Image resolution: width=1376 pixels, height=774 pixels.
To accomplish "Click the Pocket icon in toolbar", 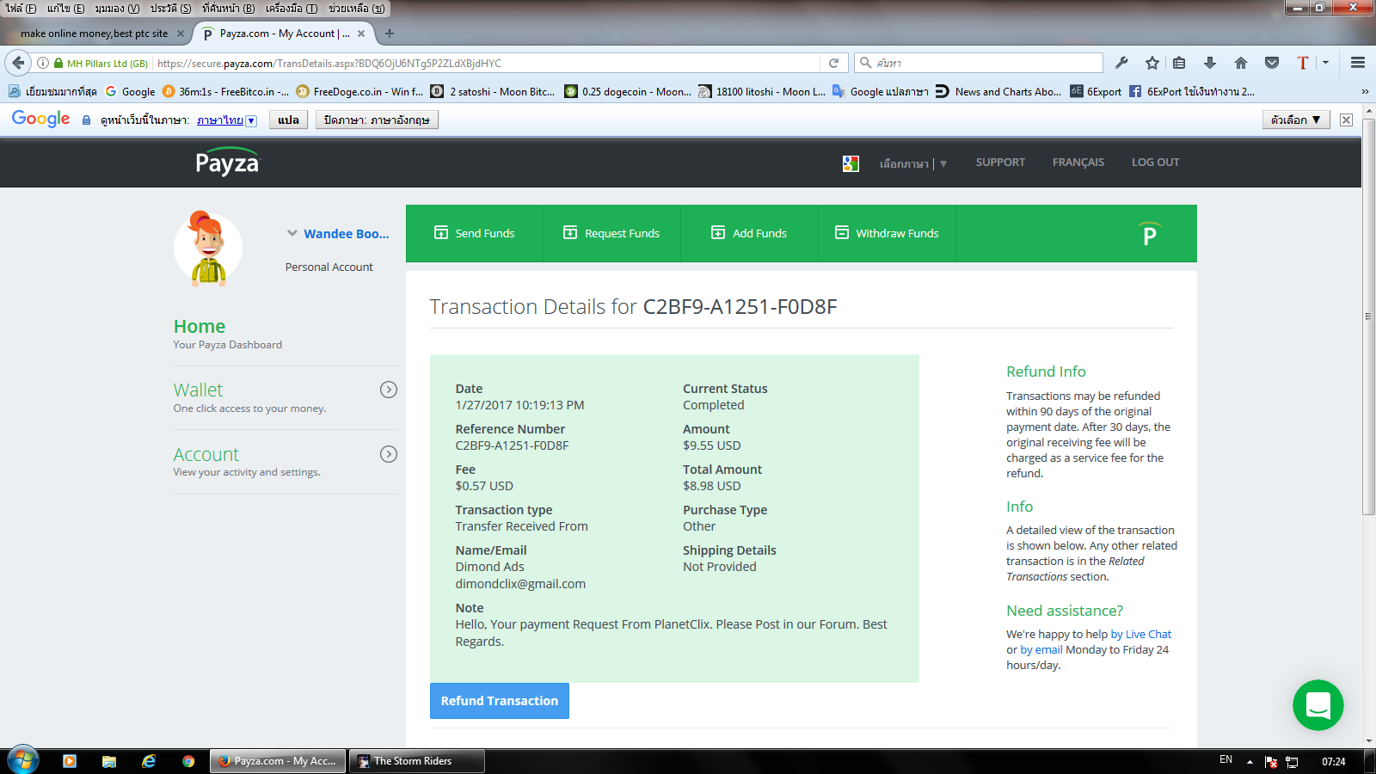I will [x=1272, y=63].
